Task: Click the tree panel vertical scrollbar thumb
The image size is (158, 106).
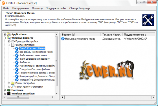Action: coord(56,61)
